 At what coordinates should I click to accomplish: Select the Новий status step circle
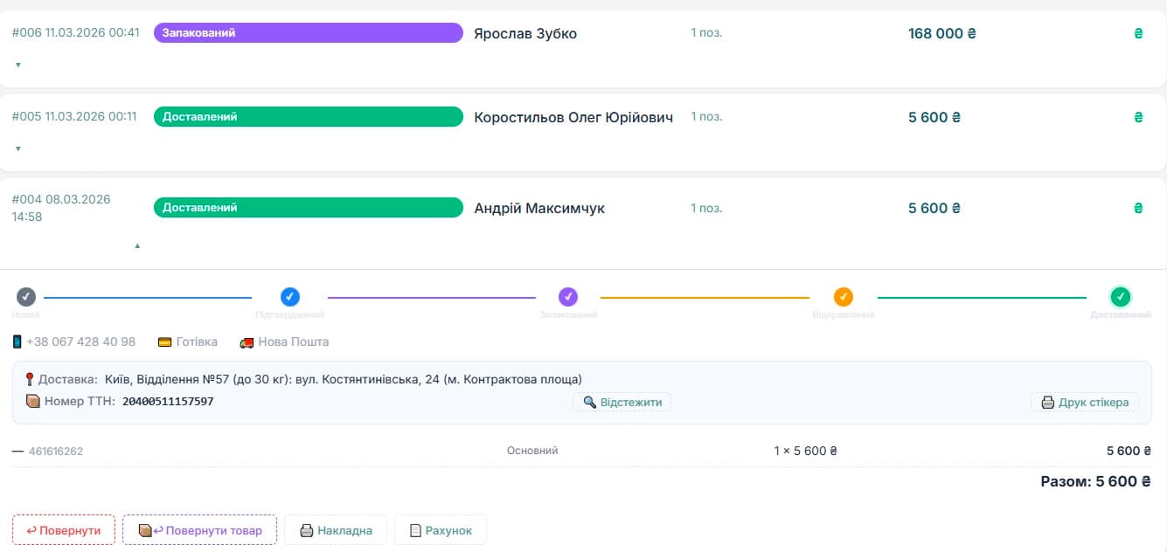pos(26,297)
